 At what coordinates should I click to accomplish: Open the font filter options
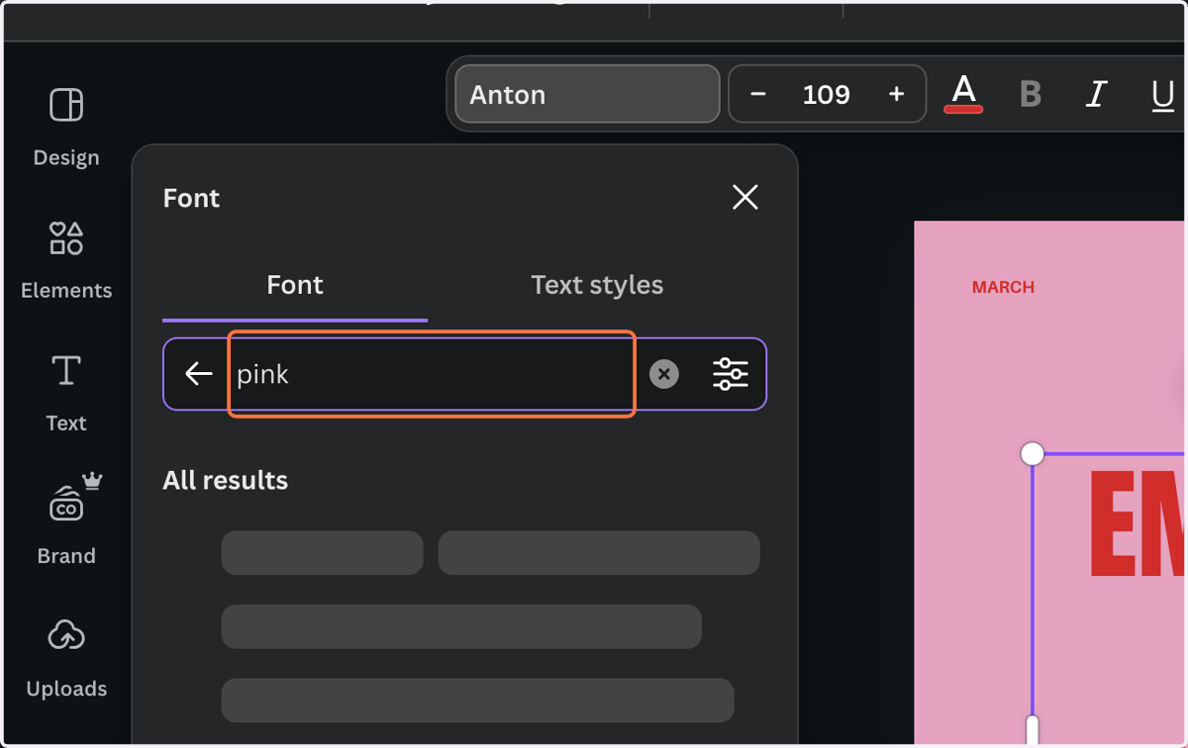(x=731, y=374)
